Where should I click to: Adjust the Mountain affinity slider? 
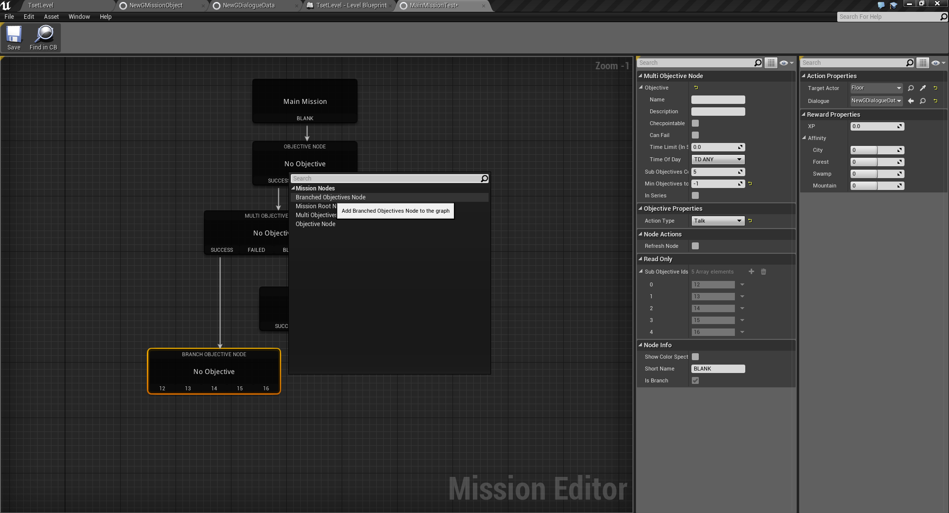(877, 186)
